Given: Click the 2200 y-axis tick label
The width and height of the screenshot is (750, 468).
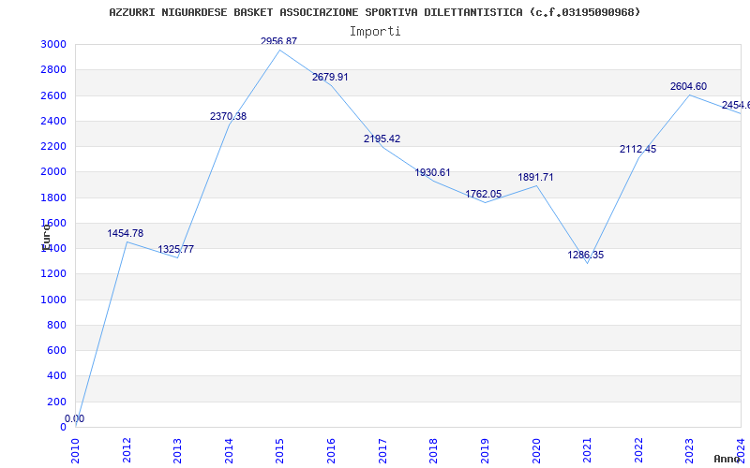Looking at the screenshot, I should tap(53, 146).
